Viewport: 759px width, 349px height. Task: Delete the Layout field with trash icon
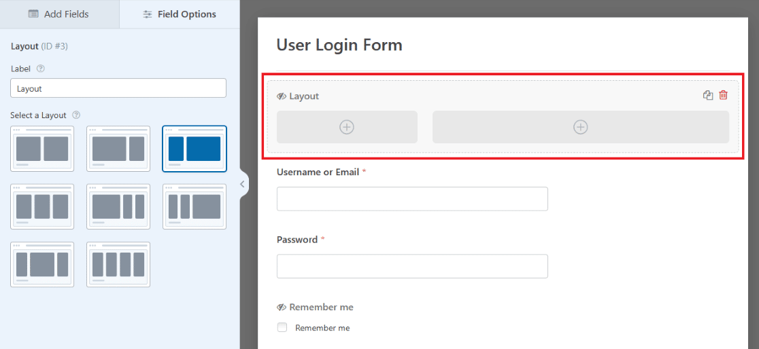click(x=723, y=96)
